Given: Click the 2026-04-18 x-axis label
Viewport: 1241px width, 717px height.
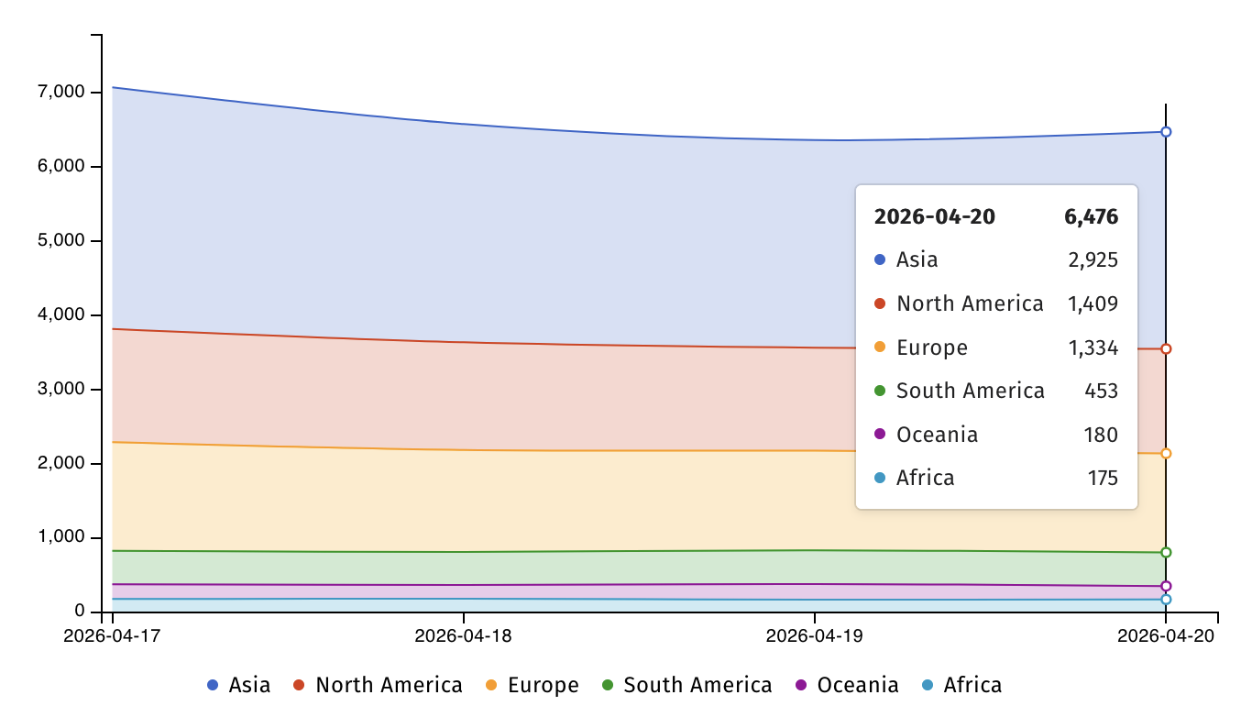Looking at the screenshot, I should point(464,636).
